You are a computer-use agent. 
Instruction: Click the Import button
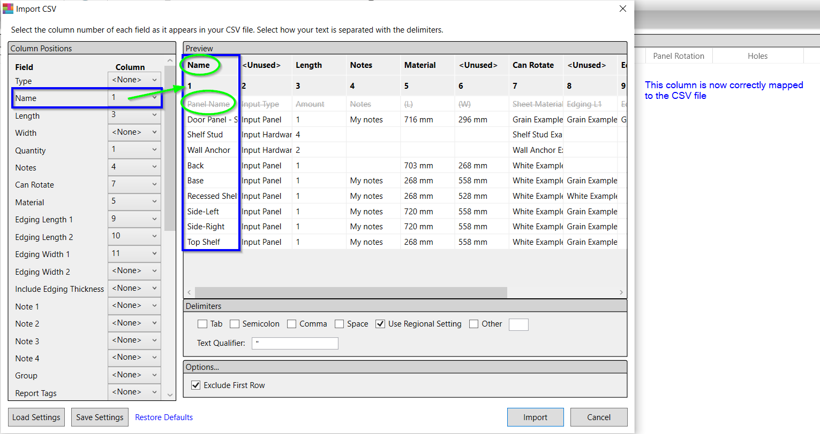coord(535,417)
